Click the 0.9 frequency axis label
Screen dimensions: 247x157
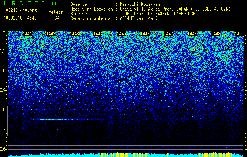pyautogui.click(x=3, y=90)
